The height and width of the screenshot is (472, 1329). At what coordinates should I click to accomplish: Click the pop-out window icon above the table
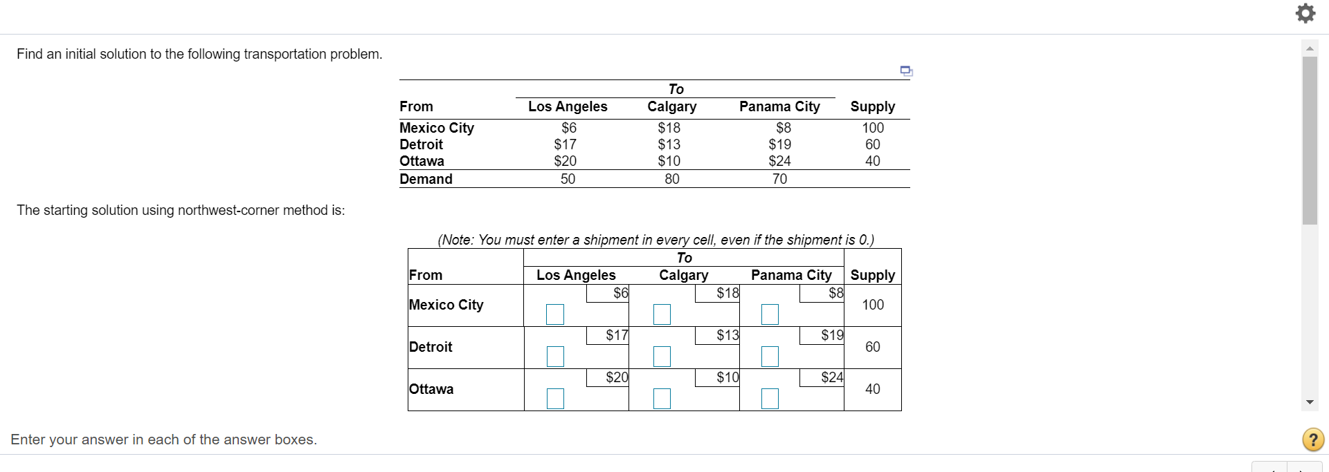[x=905, y=70]
